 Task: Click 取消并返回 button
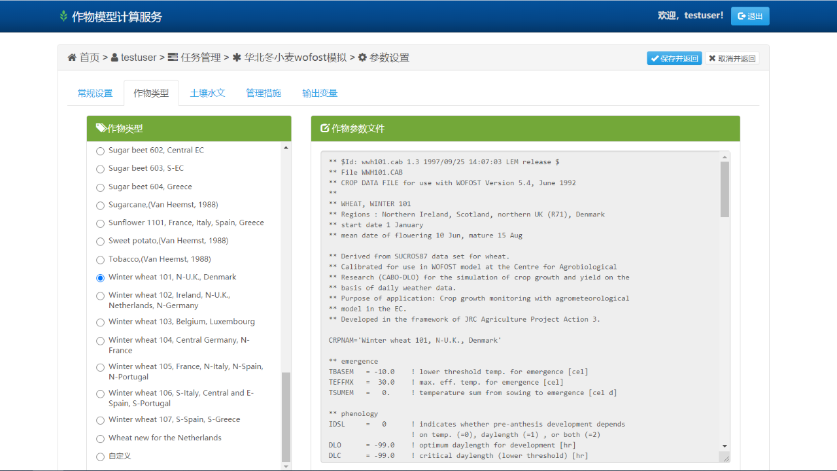click(x=732, y=58)
